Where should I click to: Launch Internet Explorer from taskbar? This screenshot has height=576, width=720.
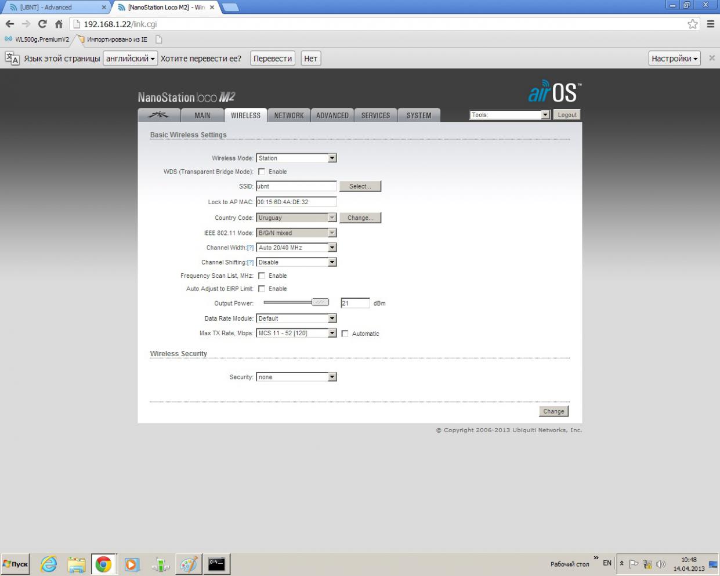(49, 564)
